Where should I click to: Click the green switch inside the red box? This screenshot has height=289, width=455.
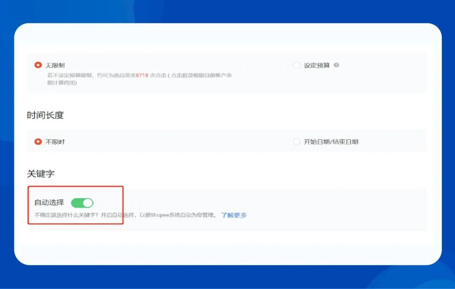[x=83, y=203]
